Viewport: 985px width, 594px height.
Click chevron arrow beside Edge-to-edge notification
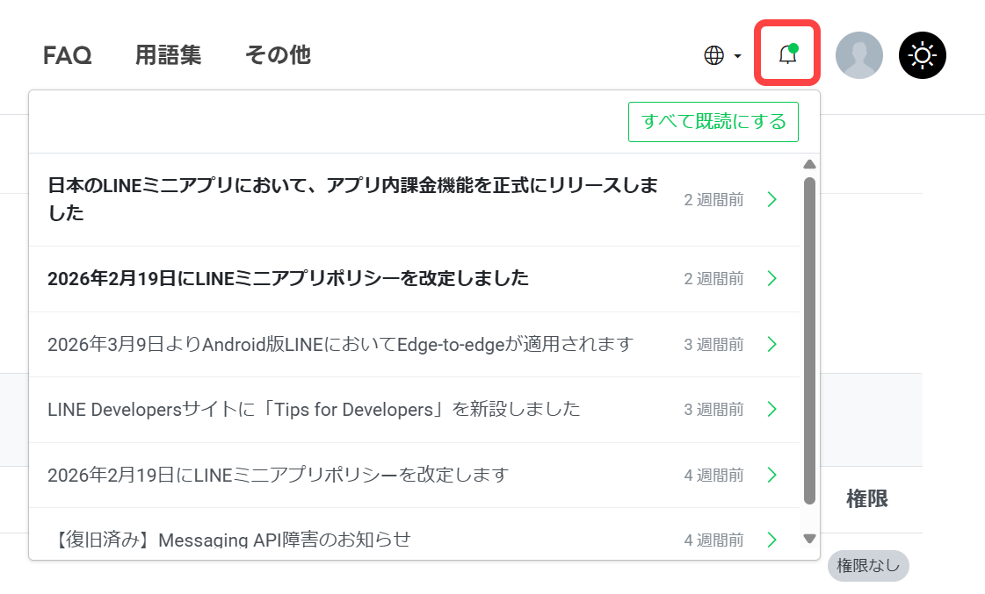[771, 344]
